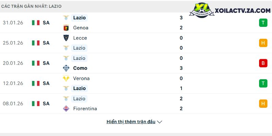The width and height of the screenshot is (272, 136).
Task: Click the XL Xoilactv logo badge
Action: [202, 10]
